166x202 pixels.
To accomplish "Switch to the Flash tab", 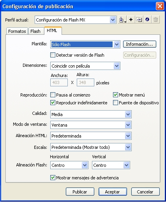I will [x=35, y=31].
